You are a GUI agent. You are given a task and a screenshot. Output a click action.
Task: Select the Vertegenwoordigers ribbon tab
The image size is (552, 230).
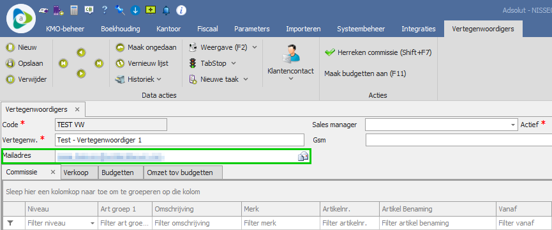(x=483, y=29)
